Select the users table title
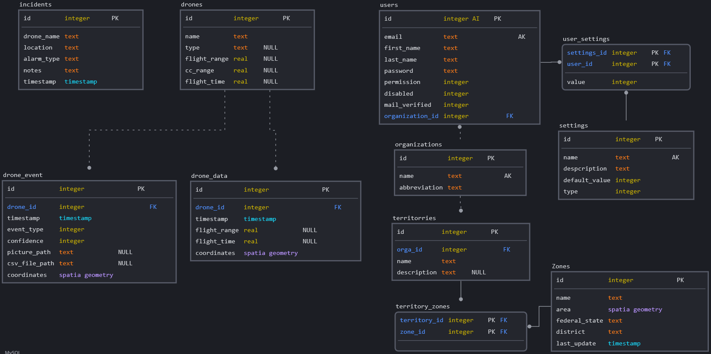 pos(389,5)
